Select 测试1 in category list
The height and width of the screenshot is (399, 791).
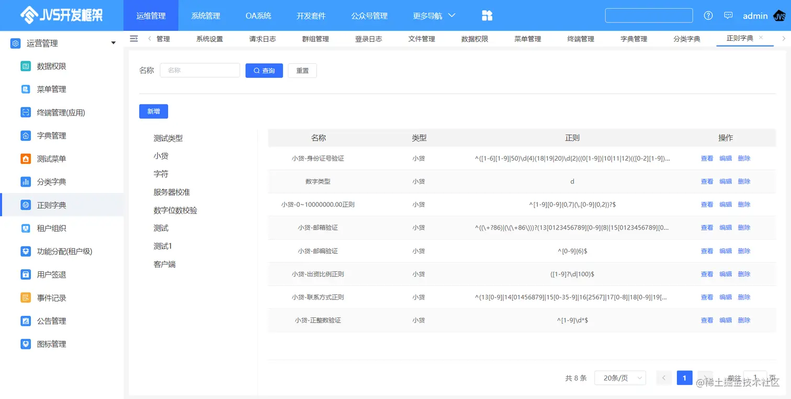tap(163, 246)
